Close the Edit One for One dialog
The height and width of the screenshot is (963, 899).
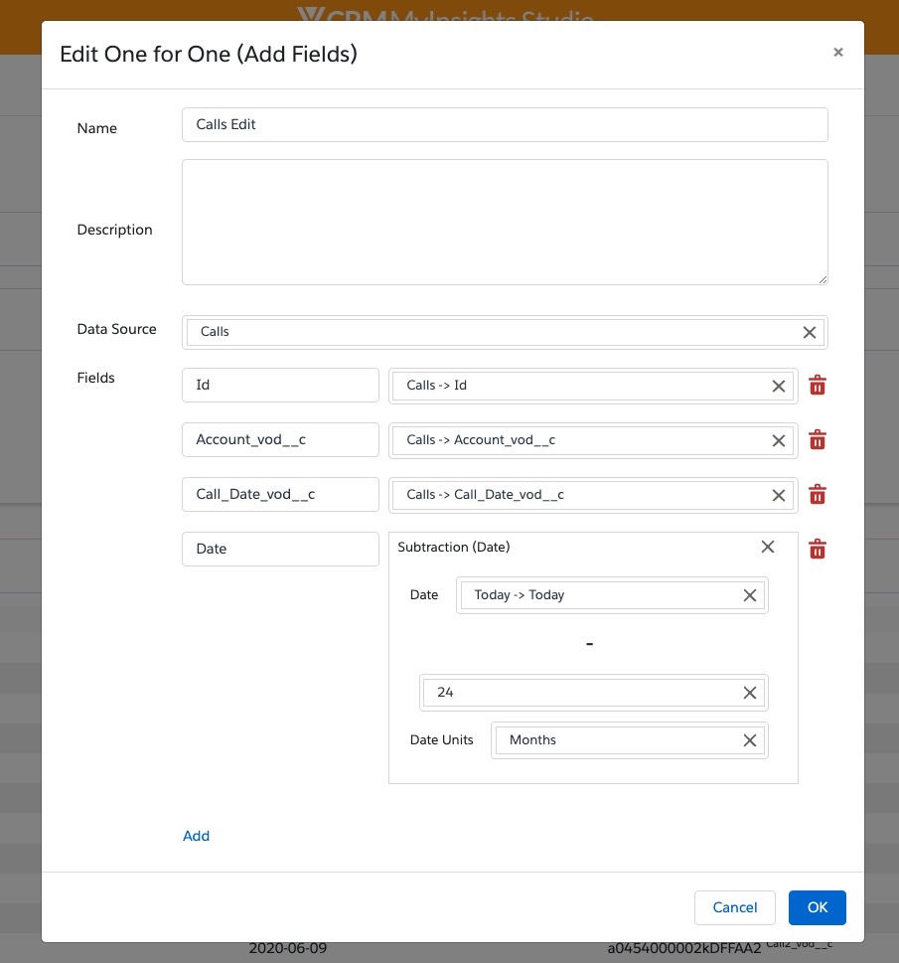[838, 53]
